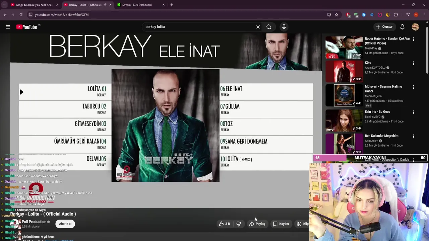Open the Köle video thumbnail
The height and width of the screenshot is (241, 429).
point(344,71)
